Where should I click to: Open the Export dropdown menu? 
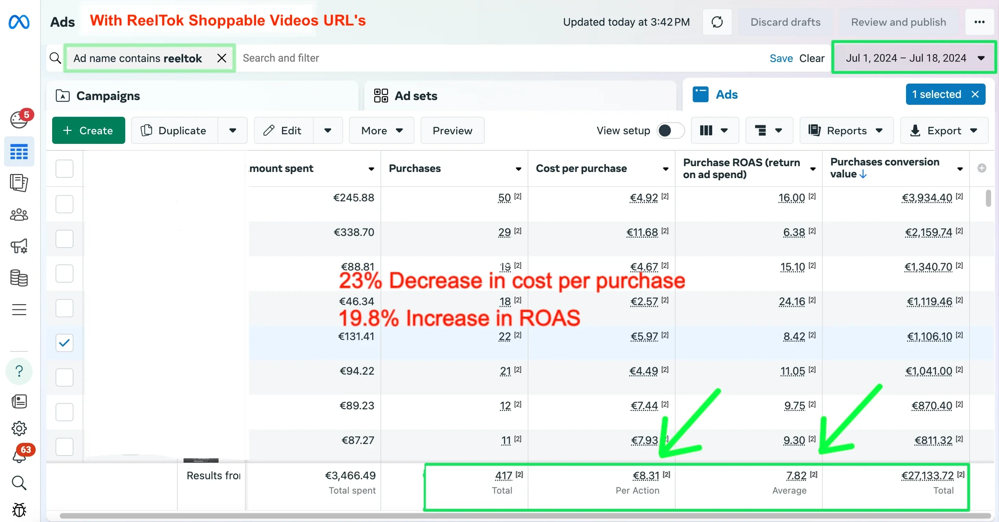(x=943, y=130)
